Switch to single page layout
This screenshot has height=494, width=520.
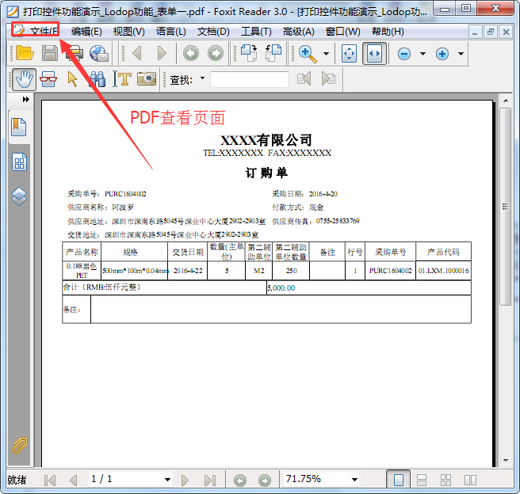click(399, 479)
